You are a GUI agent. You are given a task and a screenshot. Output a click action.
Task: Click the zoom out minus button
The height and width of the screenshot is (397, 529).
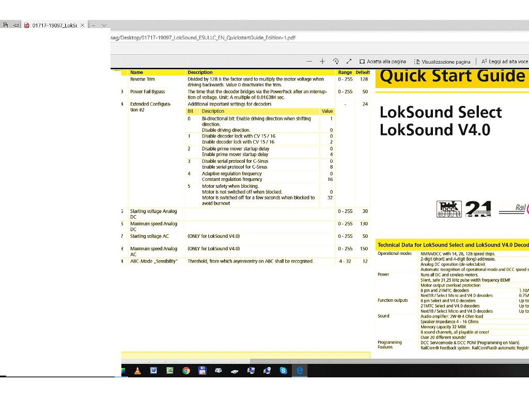(x=309, y=62)
